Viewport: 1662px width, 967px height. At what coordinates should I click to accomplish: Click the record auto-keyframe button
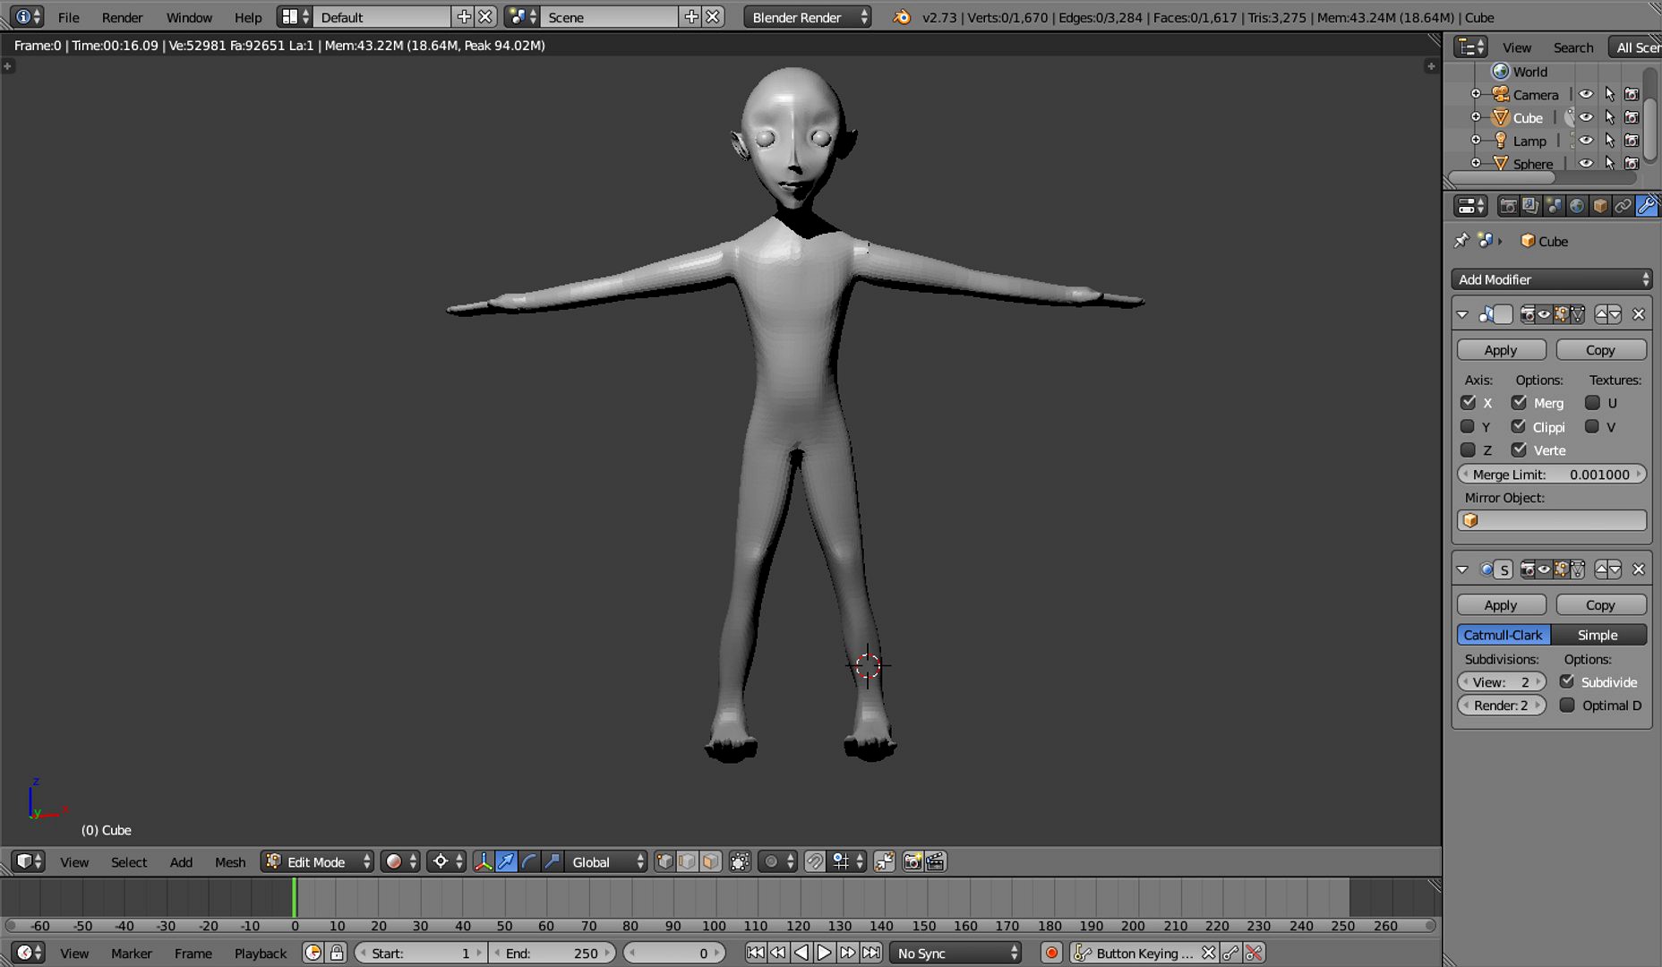click(1051, 953)
